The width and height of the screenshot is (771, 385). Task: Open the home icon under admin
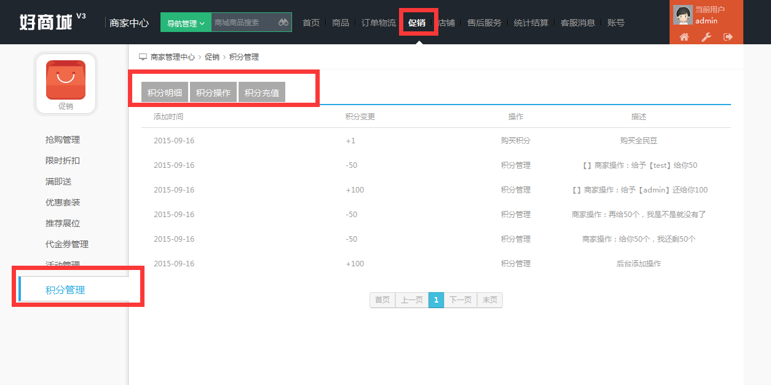684,37
